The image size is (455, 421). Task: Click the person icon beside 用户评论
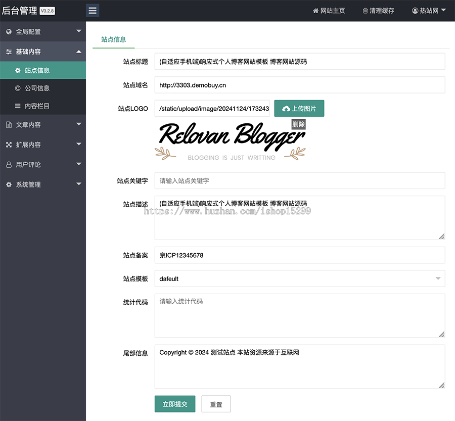9,165
